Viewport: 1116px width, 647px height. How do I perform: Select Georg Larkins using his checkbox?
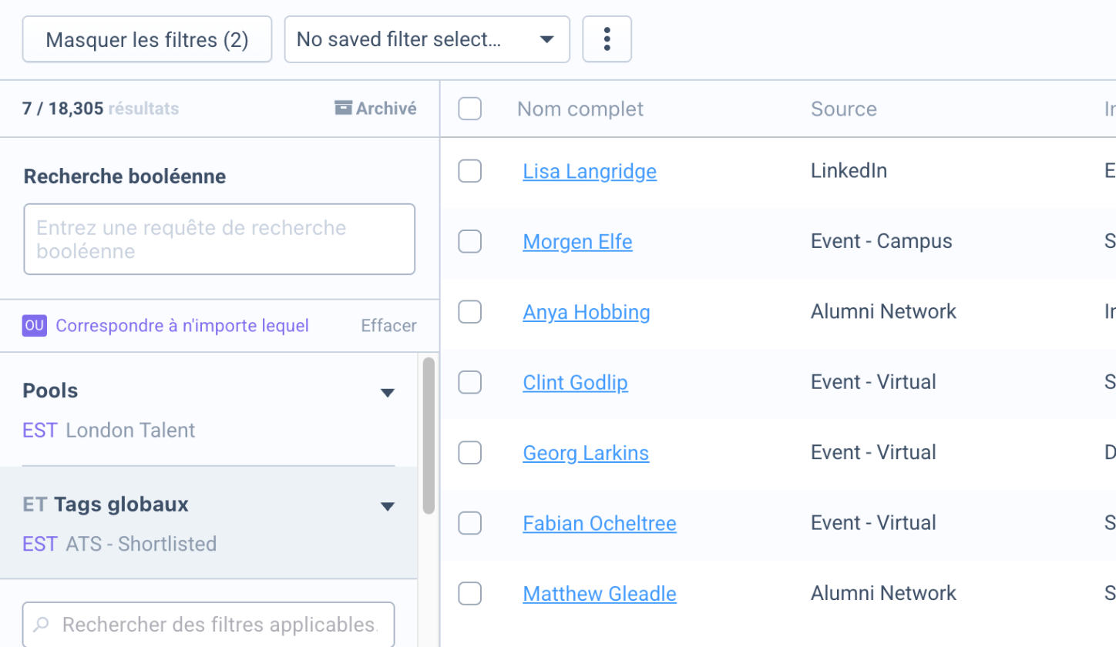[x=470, y=453]
